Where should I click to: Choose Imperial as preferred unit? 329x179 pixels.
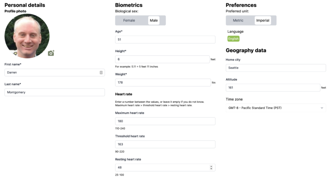click(263, 20)
